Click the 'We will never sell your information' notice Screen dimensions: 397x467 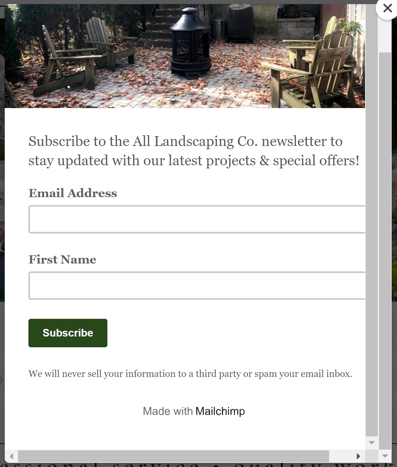tap(190, 374)
